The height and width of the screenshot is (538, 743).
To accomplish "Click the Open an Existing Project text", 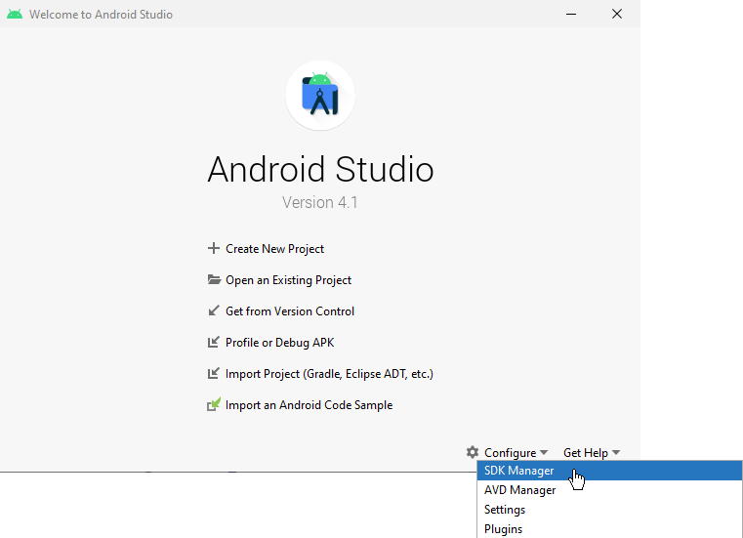I will coord(288,280).
